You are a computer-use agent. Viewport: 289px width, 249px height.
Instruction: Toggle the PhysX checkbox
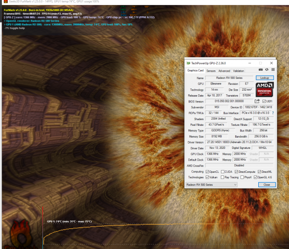pyautogui.click(x=242, y=177)
